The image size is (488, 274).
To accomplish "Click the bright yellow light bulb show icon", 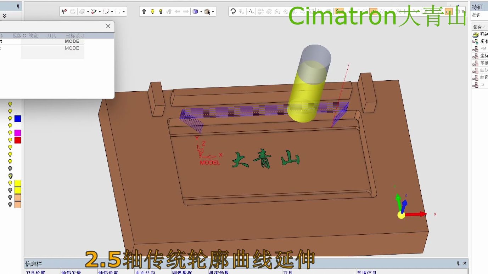I will coord(152,12).
